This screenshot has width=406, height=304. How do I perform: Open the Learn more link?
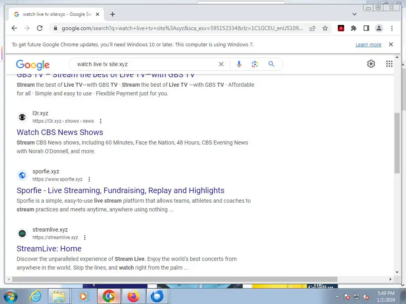pyautogui.click(x=368, y=44)
